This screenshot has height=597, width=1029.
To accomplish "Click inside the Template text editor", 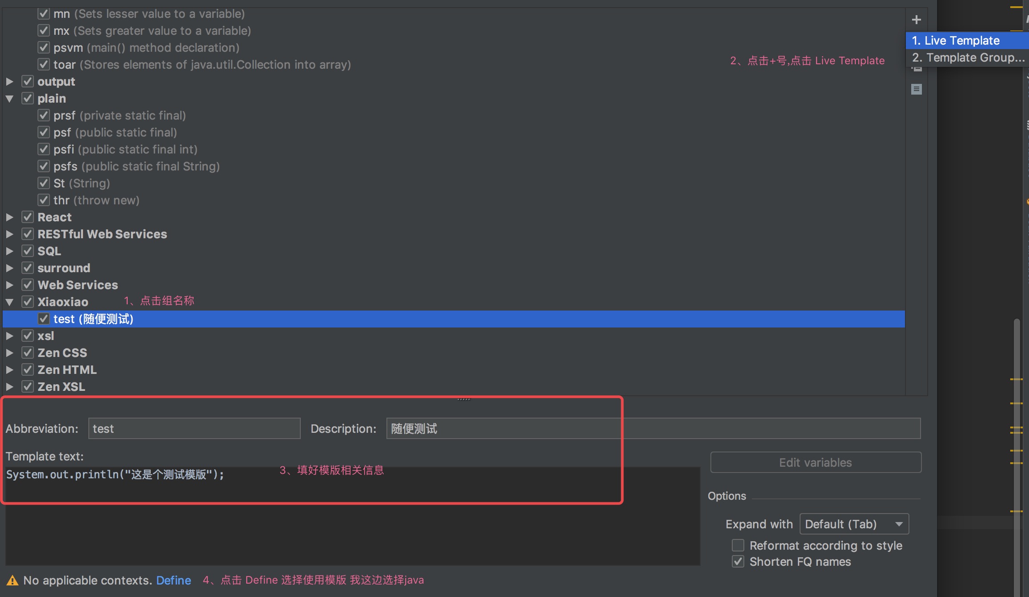I will [353, 516].
